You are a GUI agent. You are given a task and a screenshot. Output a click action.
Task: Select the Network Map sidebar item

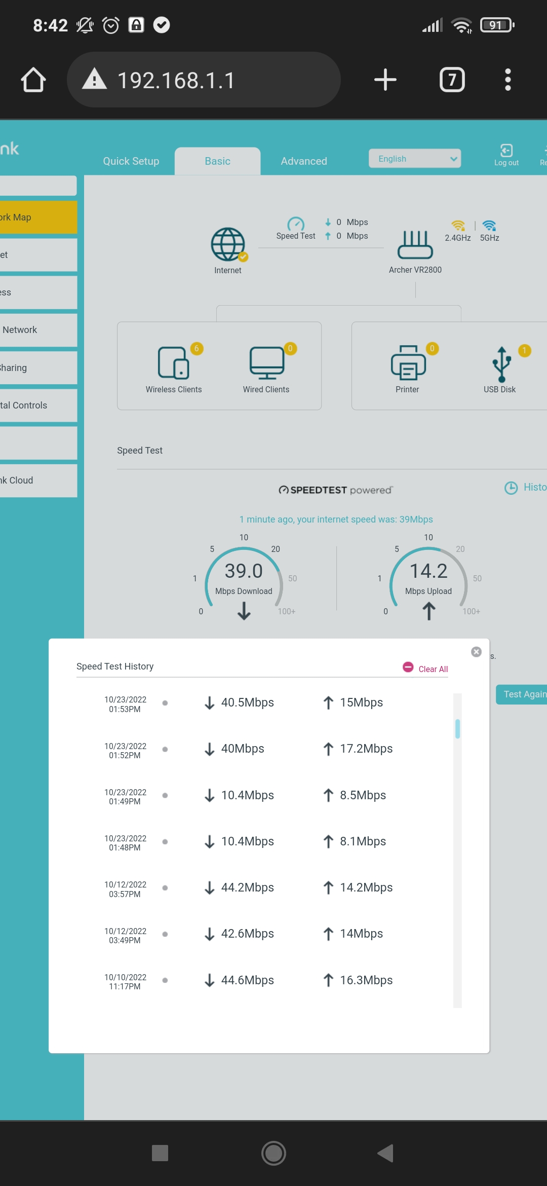pyautogui.click(x=38, y=217)
